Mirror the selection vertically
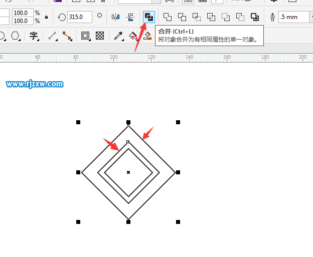The image size is (313, 257). coord(130,17)
